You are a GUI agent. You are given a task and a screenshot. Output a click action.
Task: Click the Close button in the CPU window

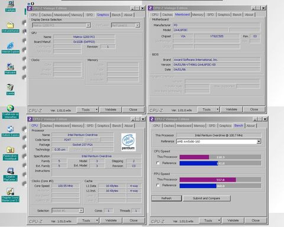(134, 220)
